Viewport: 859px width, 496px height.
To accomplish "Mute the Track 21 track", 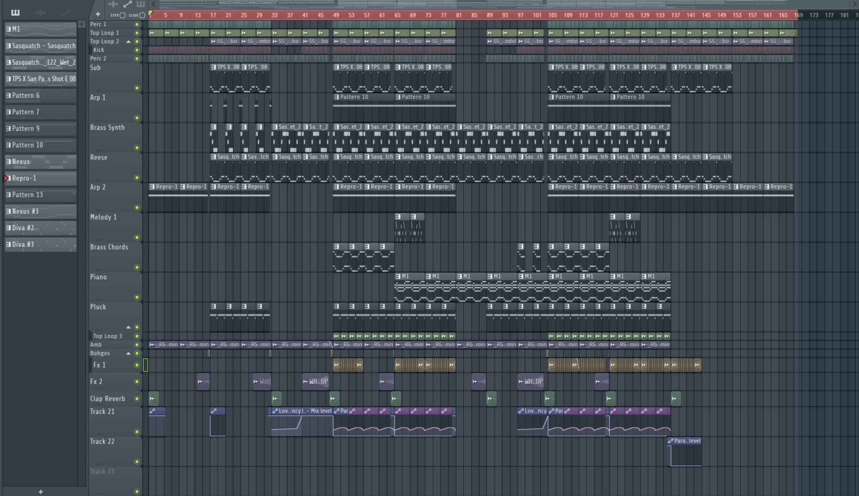I will tap(137, 431).
